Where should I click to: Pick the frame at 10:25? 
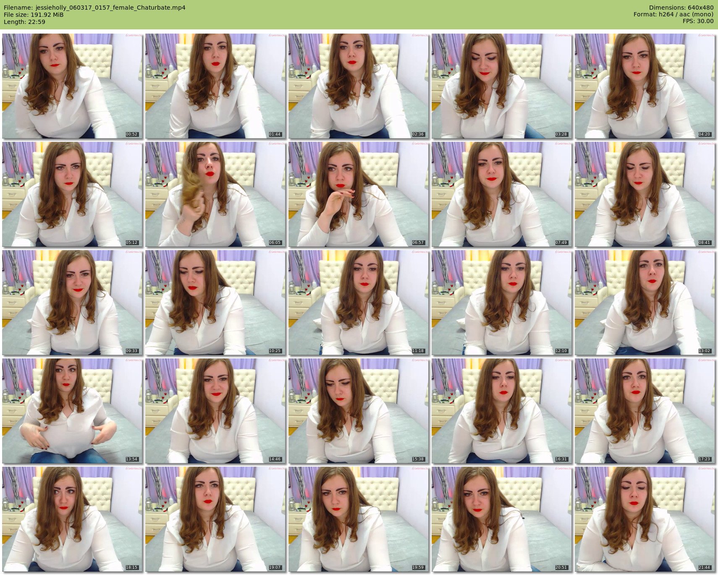215,303
